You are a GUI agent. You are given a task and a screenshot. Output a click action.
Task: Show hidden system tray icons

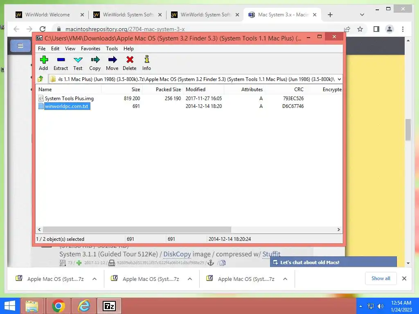click(361, 306)
